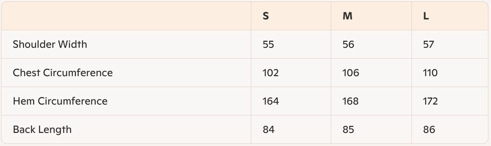Click the Chest Circumference value 102
Screen dimensions: 491x146
(x=271, y=73)
